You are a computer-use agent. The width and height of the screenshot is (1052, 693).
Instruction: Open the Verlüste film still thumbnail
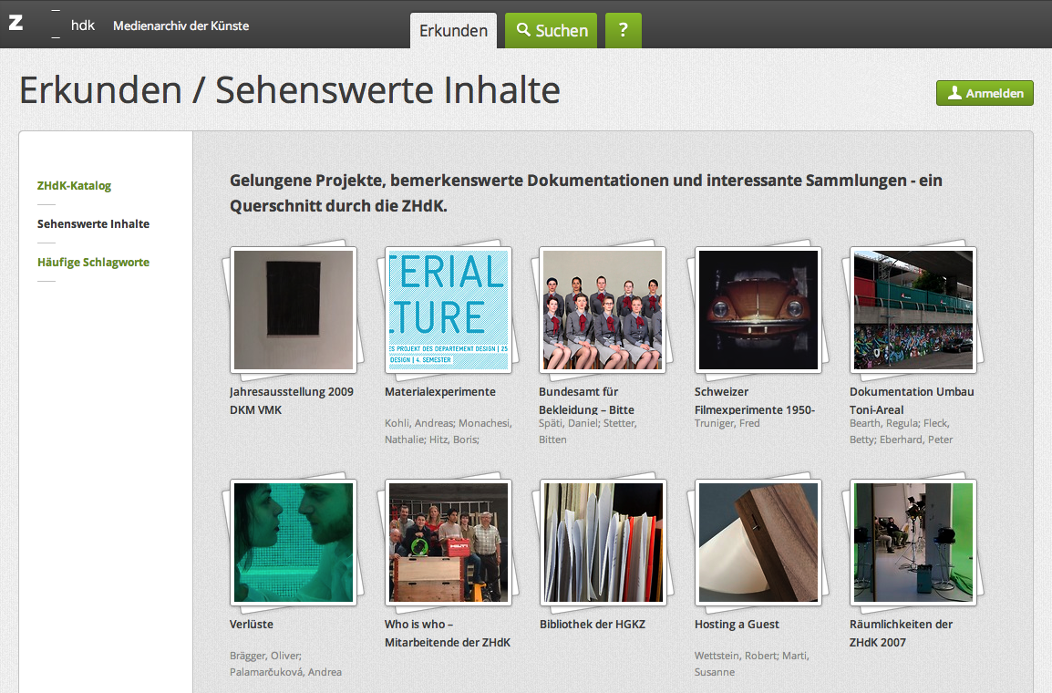point(294,543)
